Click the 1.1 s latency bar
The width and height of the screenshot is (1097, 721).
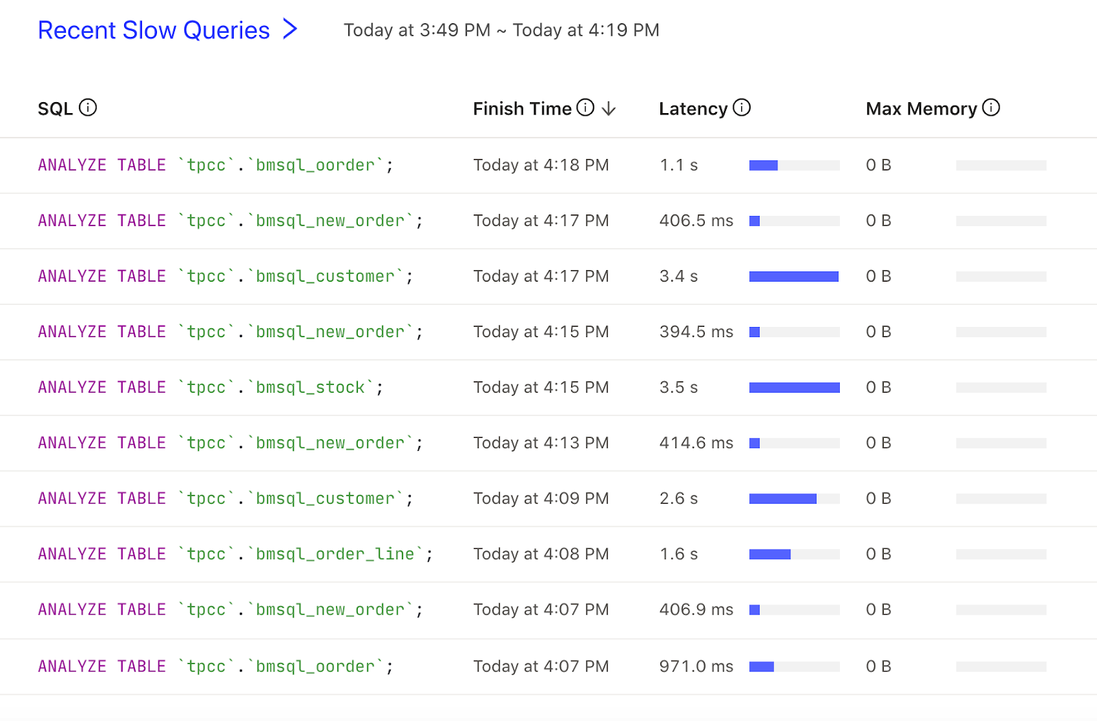[x=794, y=165]
